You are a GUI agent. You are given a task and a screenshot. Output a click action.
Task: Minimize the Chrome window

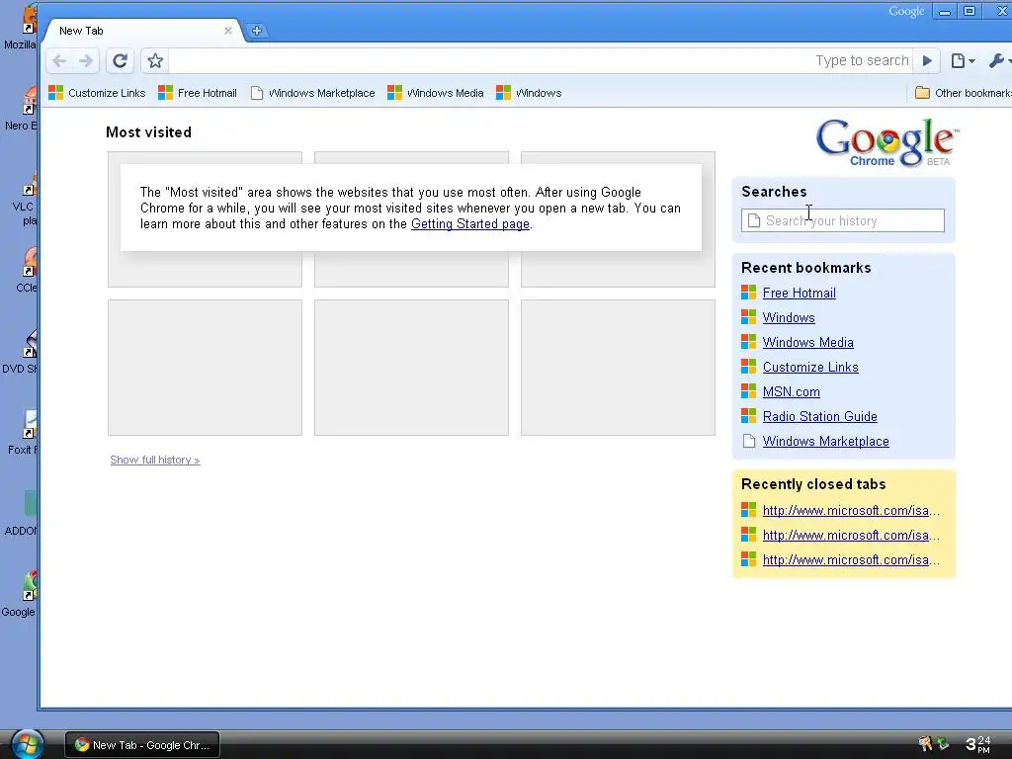coord(944,11)
